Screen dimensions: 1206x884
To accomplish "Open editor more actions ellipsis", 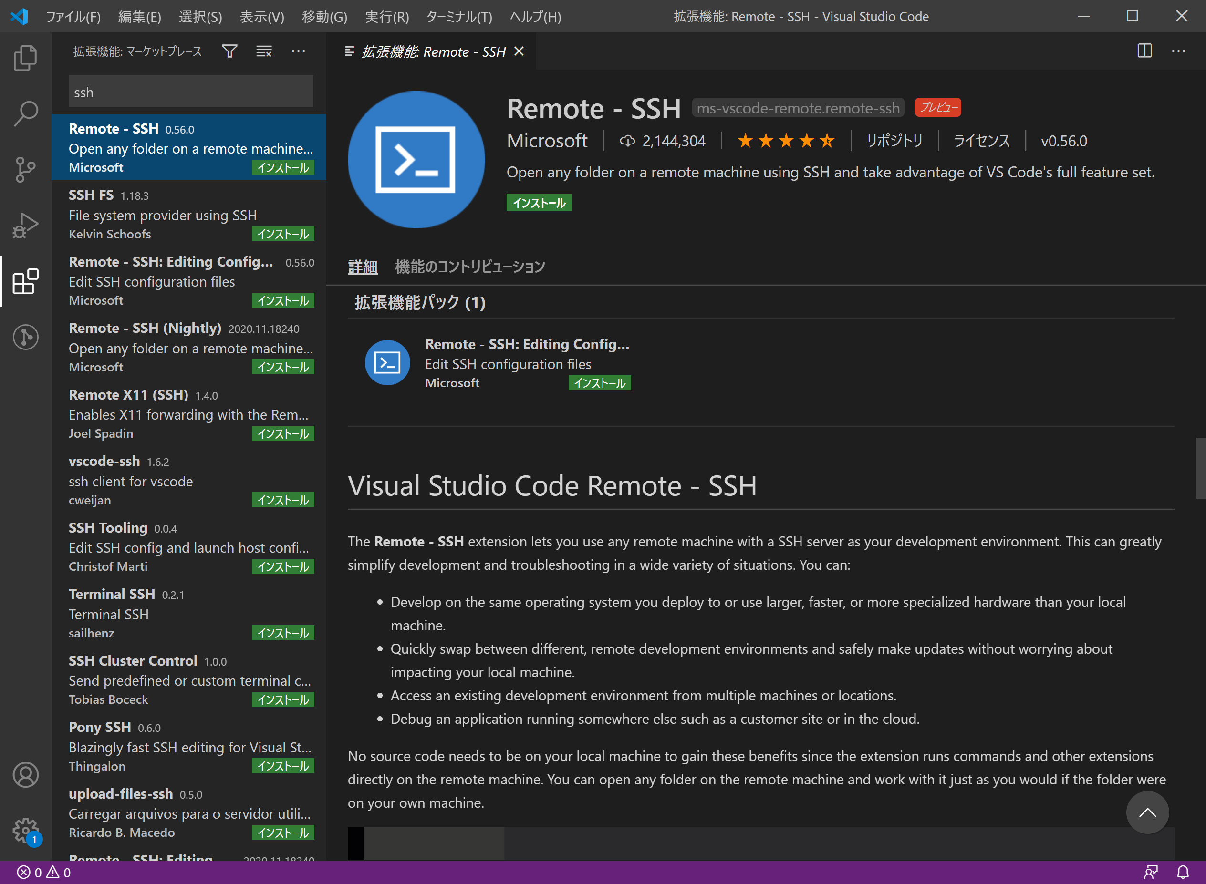I will pyautogui.click(x=1178, y=51).
